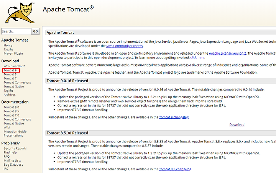Open Taglibs under Apache Tomcat section
Image resolution: width=276 pixels, height=173 pixels.
8,49
